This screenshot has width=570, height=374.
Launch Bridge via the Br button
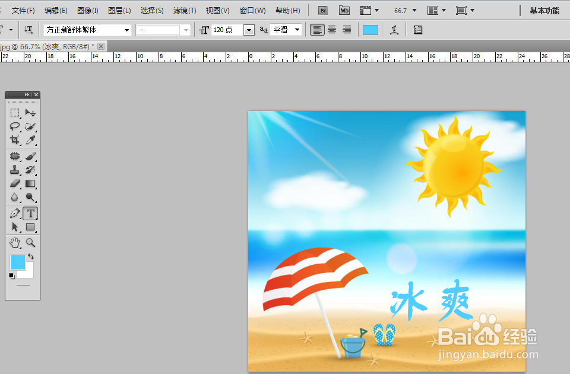point(322,10)
